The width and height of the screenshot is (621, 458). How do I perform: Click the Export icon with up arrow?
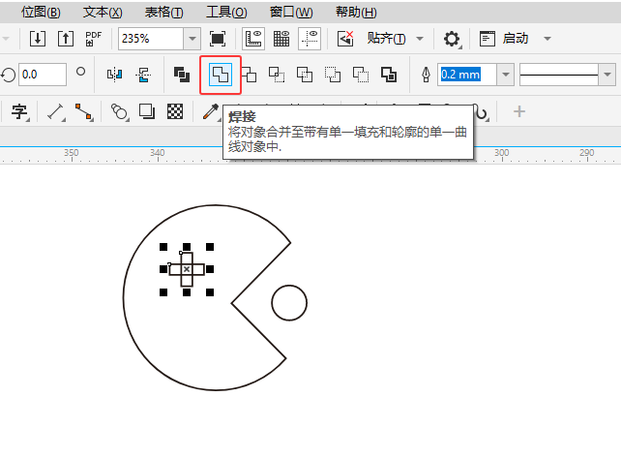click(66, 39)
